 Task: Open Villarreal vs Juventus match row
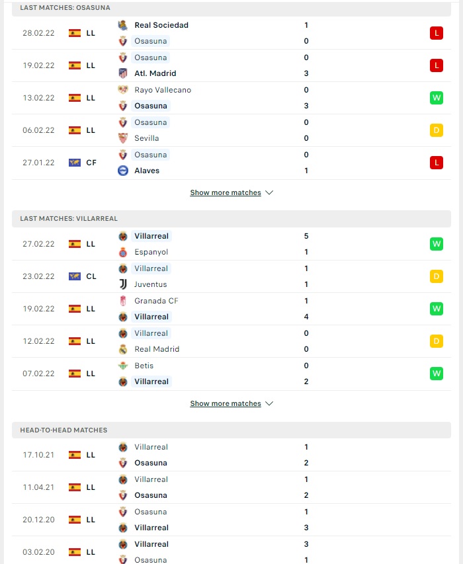click(232, 276)
